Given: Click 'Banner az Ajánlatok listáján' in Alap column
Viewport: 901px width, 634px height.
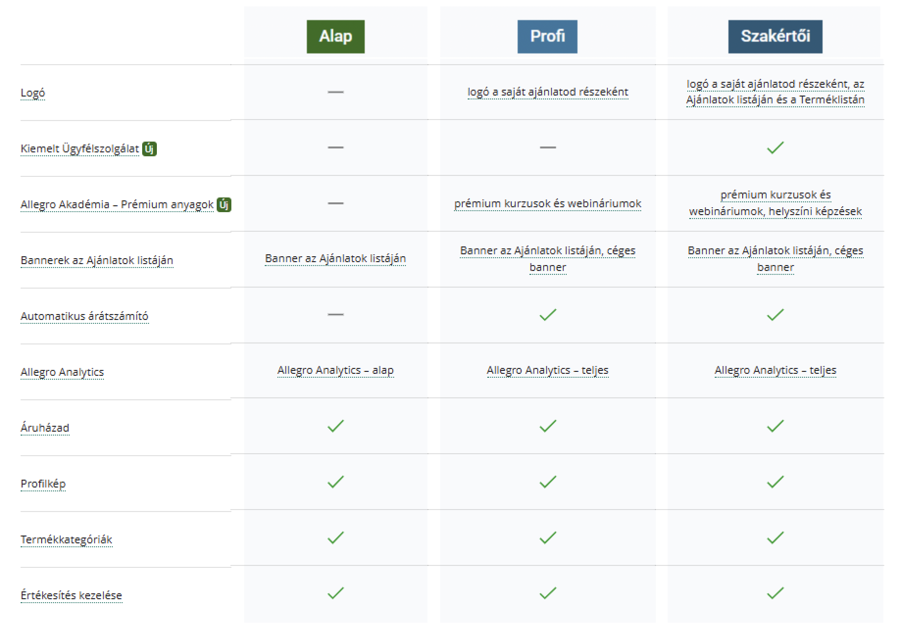Looking at the screenshot, I should click(335, 259).
